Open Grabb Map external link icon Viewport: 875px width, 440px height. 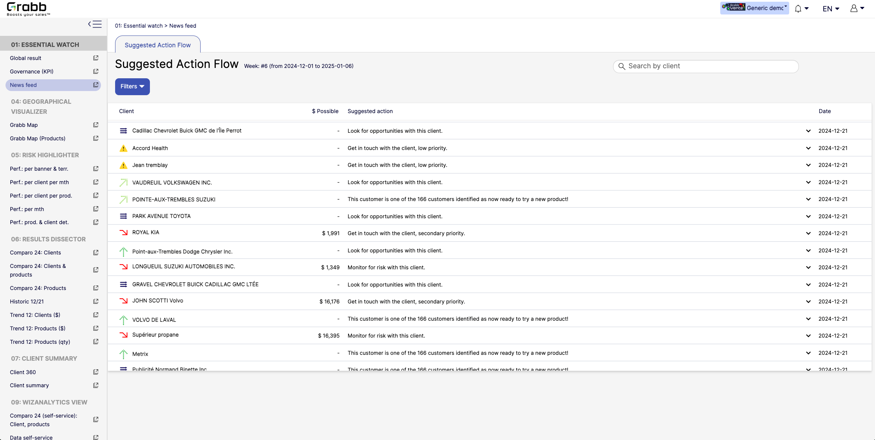pyautogui.click(x=96, y=125)
